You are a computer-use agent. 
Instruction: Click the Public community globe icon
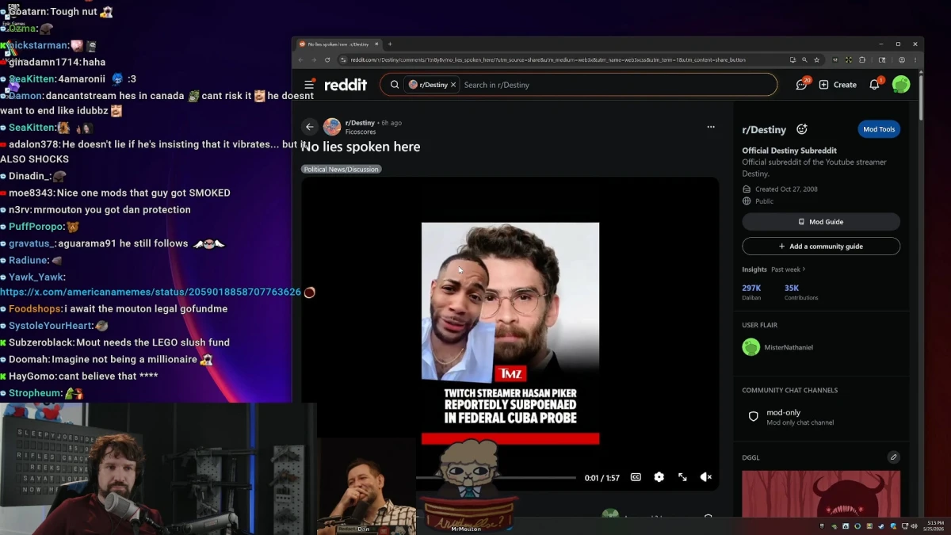747,201
